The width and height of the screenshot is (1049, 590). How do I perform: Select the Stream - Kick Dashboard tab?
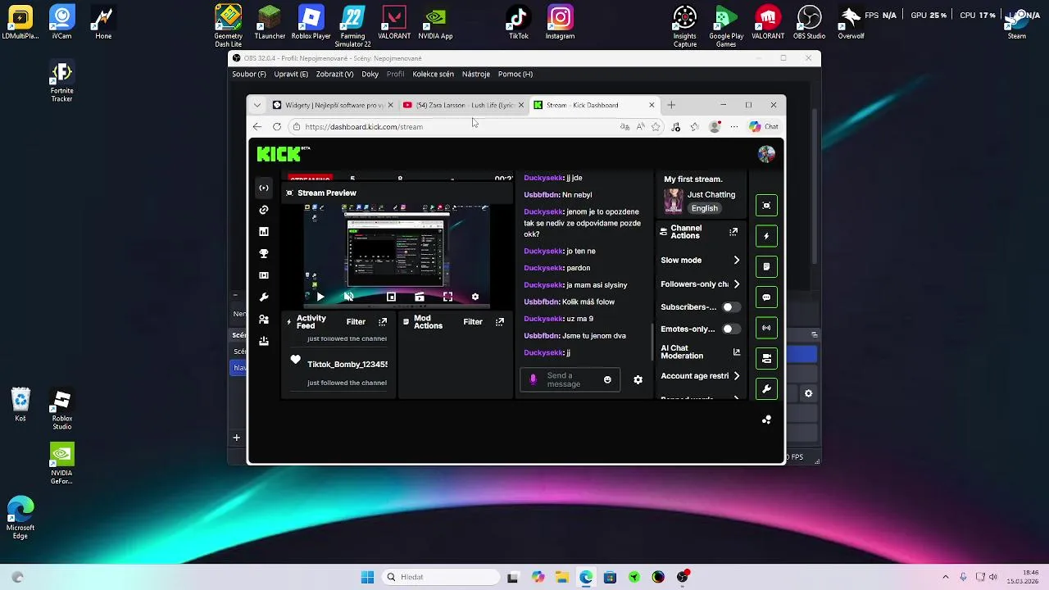pyautogui.click(x=594, y=105)
